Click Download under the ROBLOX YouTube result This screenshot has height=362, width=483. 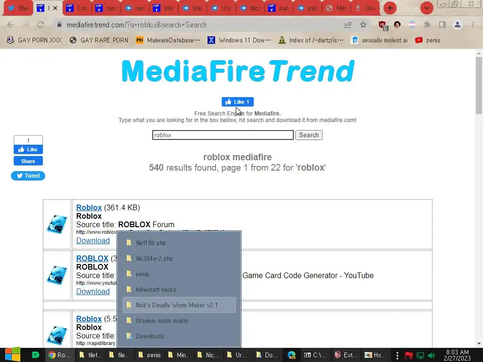pos(93,291)
